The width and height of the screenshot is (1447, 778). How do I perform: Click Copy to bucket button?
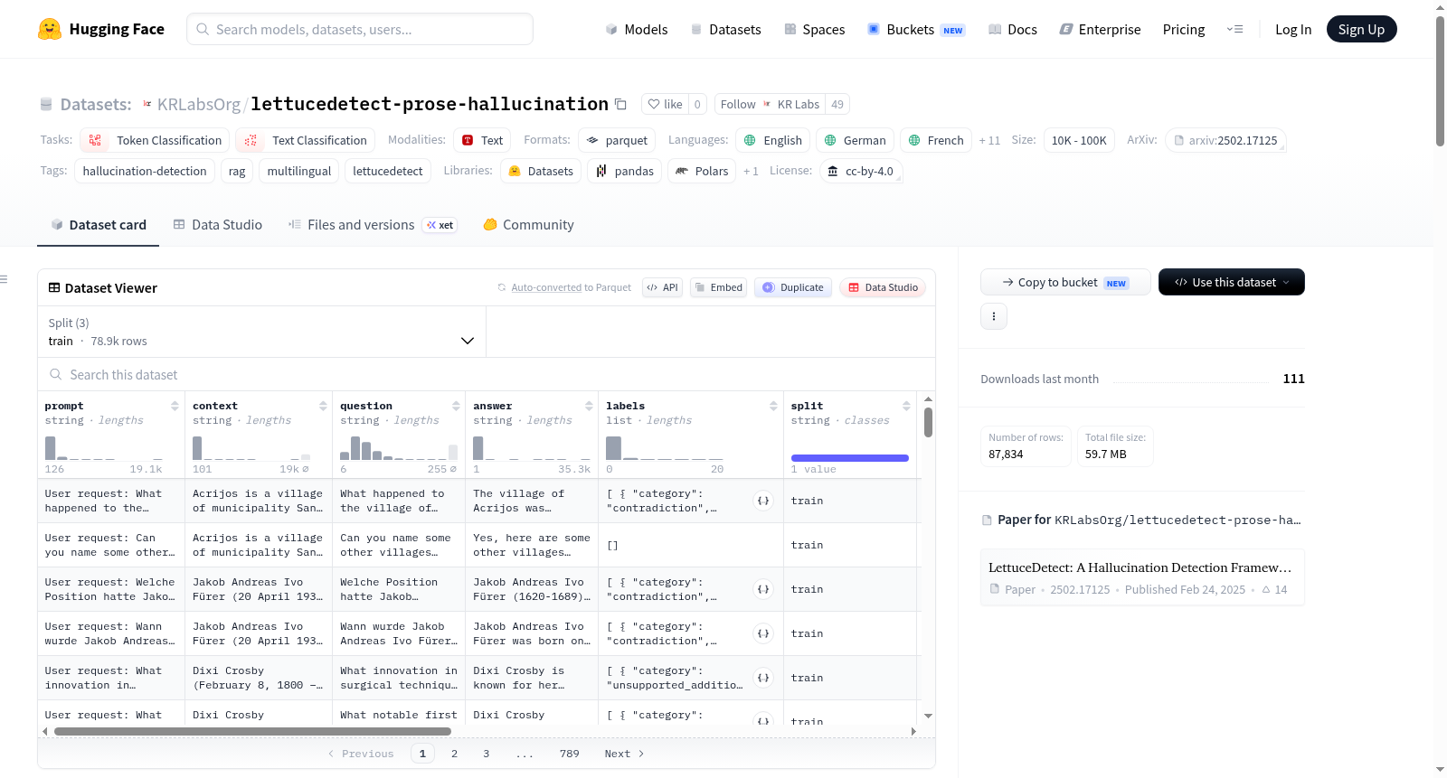[x=1065, y=282]
